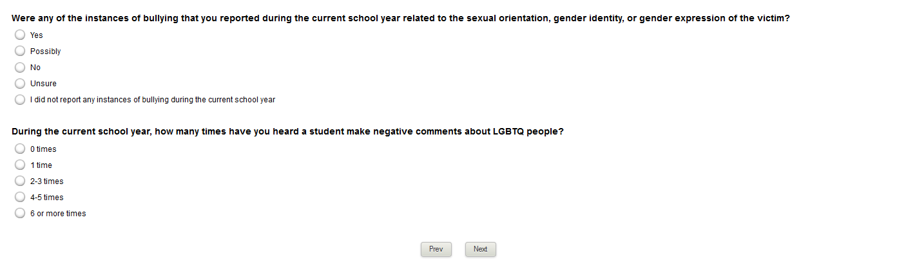Click the '6 or more times' label text
This screenshot has height=278, width=917.
tap(58, 214)
